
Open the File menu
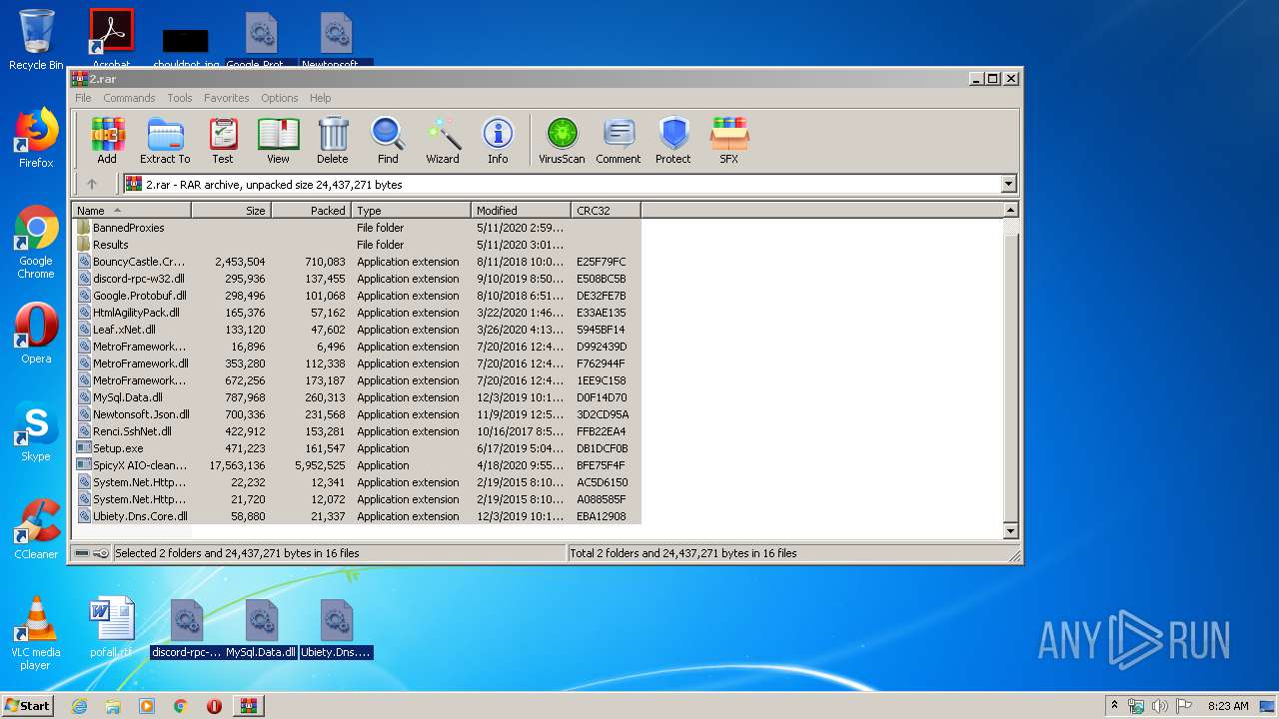click(x=83, y=98)
